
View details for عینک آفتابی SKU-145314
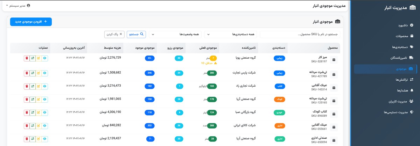point(45,86)
